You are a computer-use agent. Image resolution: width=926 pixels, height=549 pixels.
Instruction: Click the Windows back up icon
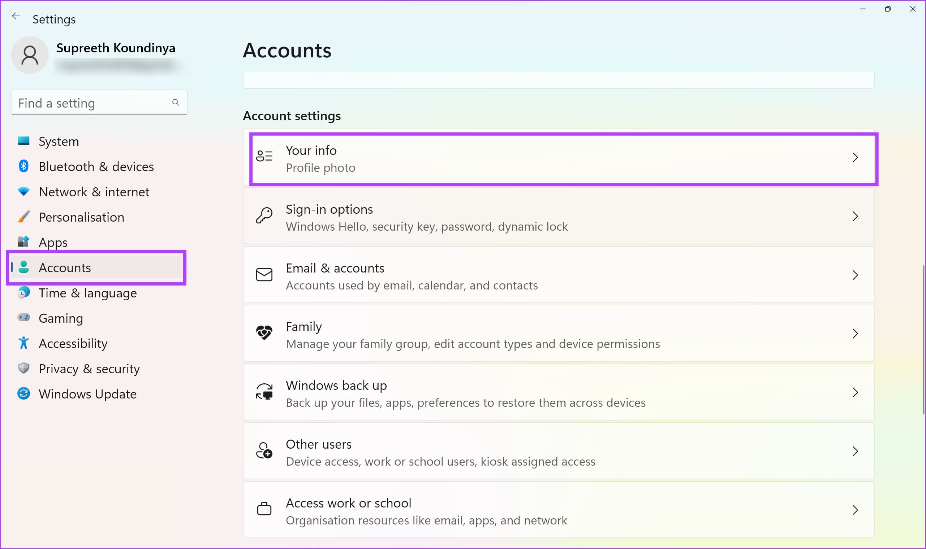point(264,392)
